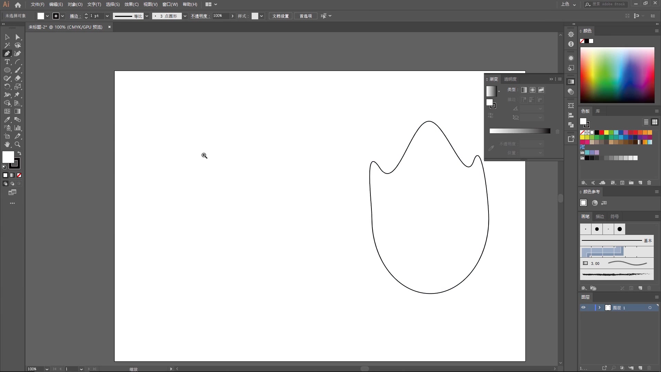
Task: Switch swatches panel to list view
Action: tap(646, 122)
